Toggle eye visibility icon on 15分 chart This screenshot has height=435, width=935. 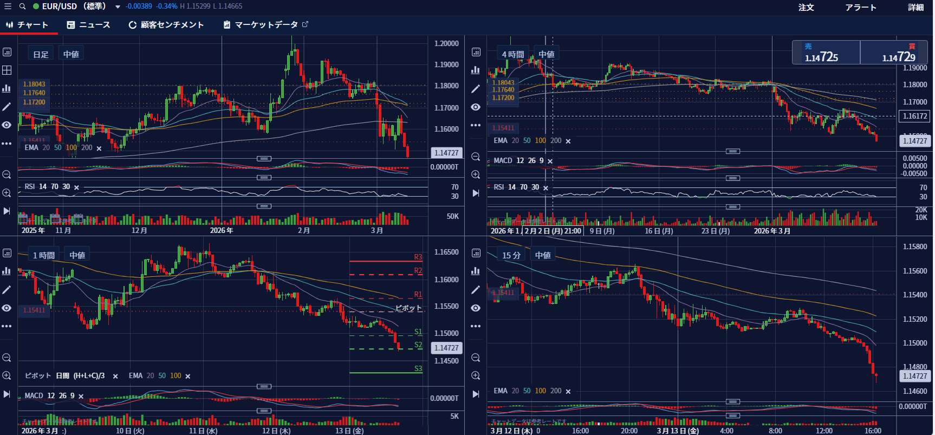click(476, 308)
